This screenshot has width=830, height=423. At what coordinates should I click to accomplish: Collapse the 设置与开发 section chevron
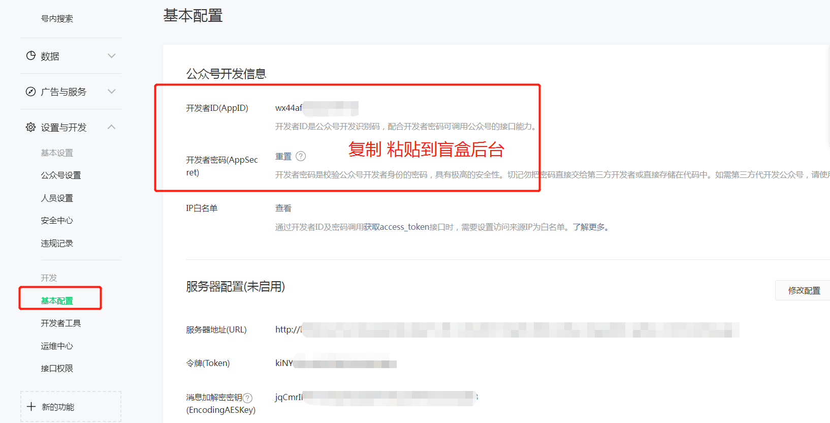click(x=112, y=127)
